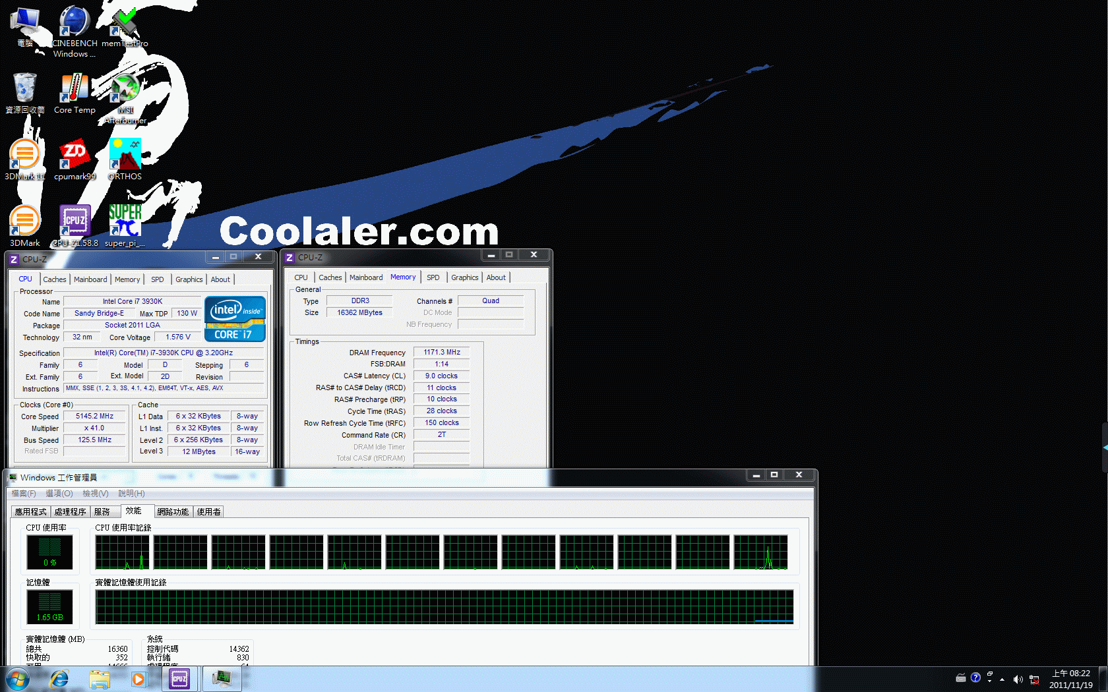Open the language bar options arrow
Image resolution: width=1108 pixels, height=692 pixels.
click(x=989, y=681)
